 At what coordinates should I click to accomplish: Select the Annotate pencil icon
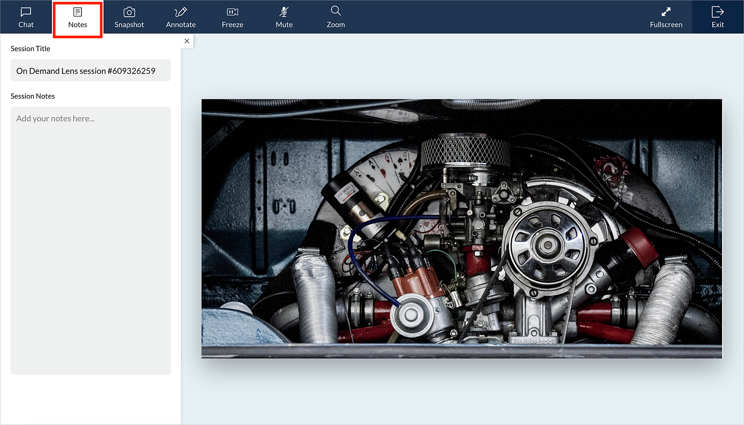pos(181,12)
